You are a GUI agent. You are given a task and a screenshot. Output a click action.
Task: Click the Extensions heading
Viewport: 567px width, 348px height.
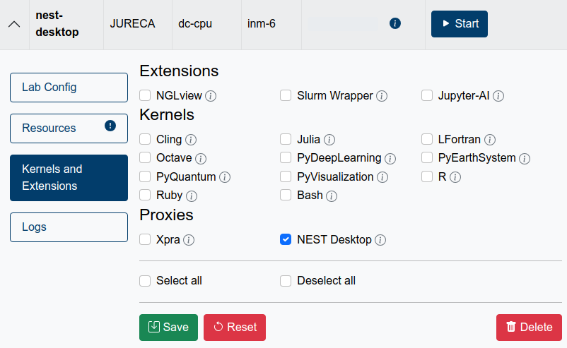(179, 71)
